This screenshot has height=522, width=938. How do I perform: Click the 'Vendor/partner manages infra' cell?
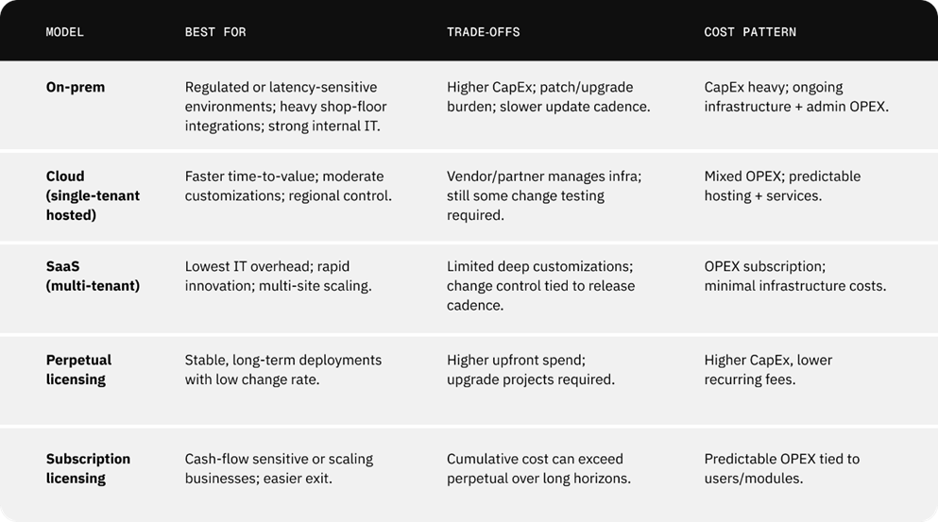pyautogui.click(x=544, y=195)
